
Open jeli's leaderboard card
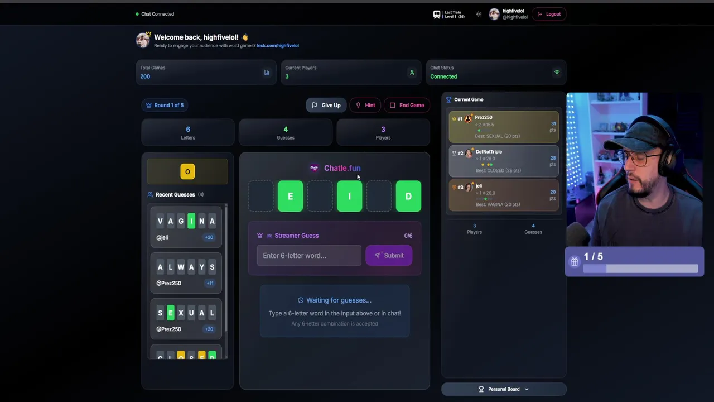504,195
